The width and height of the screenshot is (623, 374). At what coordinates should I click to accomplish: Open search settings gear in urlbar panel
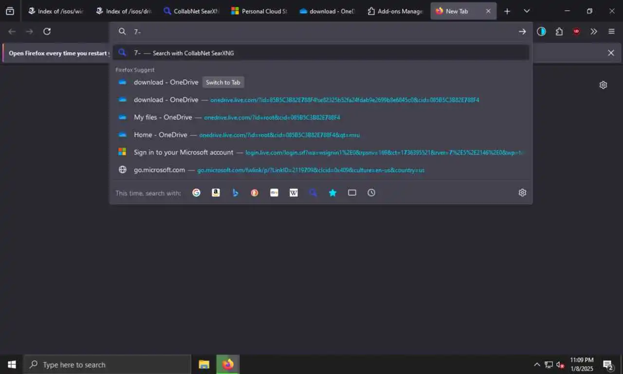pyautogui.click(x=522, y=193)
